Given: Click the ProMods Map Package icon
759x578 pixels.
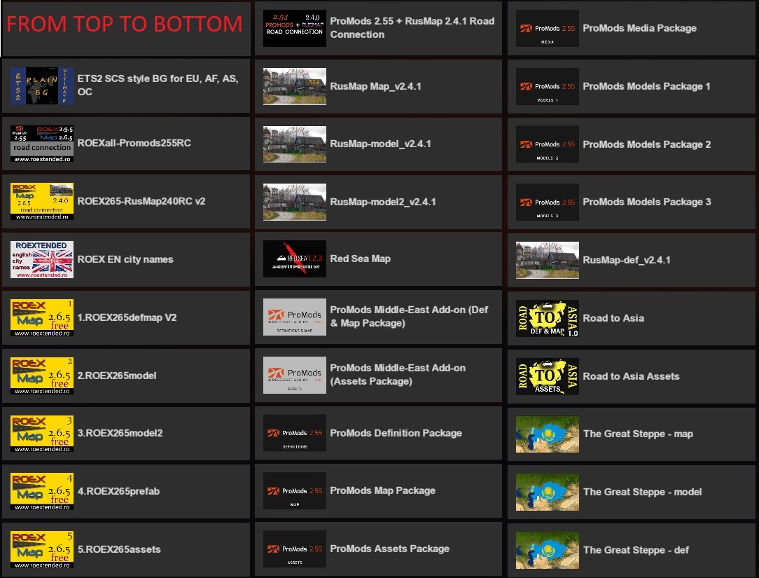Looking at the screenshot, I should click(x=294, y=491).
